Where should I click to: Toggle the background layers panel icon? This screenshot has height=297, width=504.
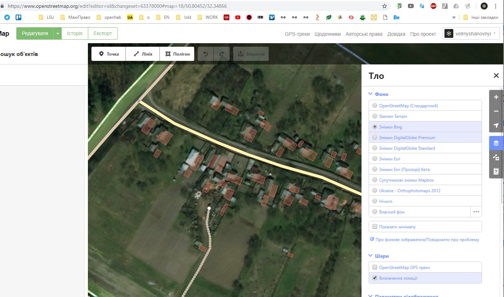coord(496,143)
